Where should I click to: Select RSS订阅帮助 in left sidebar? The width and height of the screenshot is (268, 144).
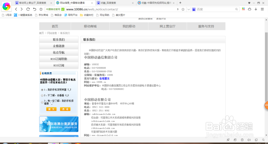click(x=59, y=59)
